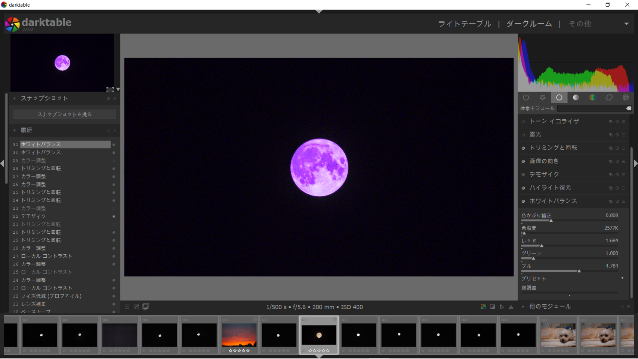Select the effects module group icon
This screenshot has height=359, width=638.
(626, 98)
